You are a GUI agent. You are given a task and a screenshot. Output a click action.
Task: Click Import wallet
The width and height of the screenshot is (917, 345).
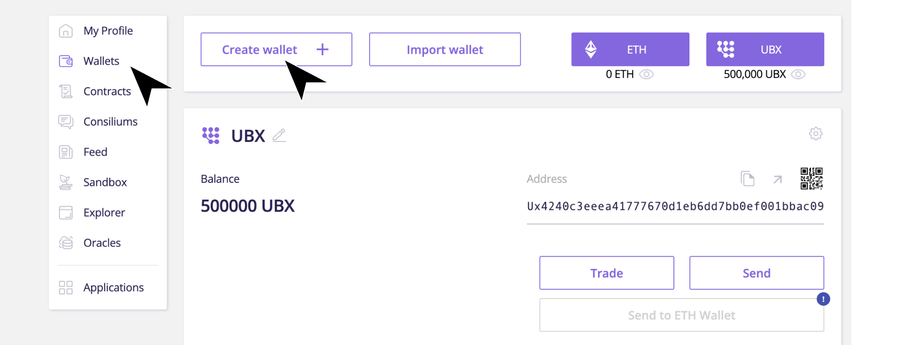click(x=444, y=49)
